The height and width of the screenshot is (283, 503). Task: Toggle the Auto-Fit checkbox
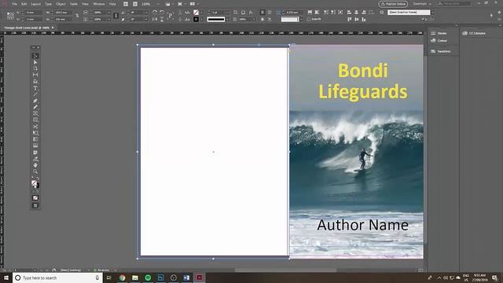click(x=308, y=19)
